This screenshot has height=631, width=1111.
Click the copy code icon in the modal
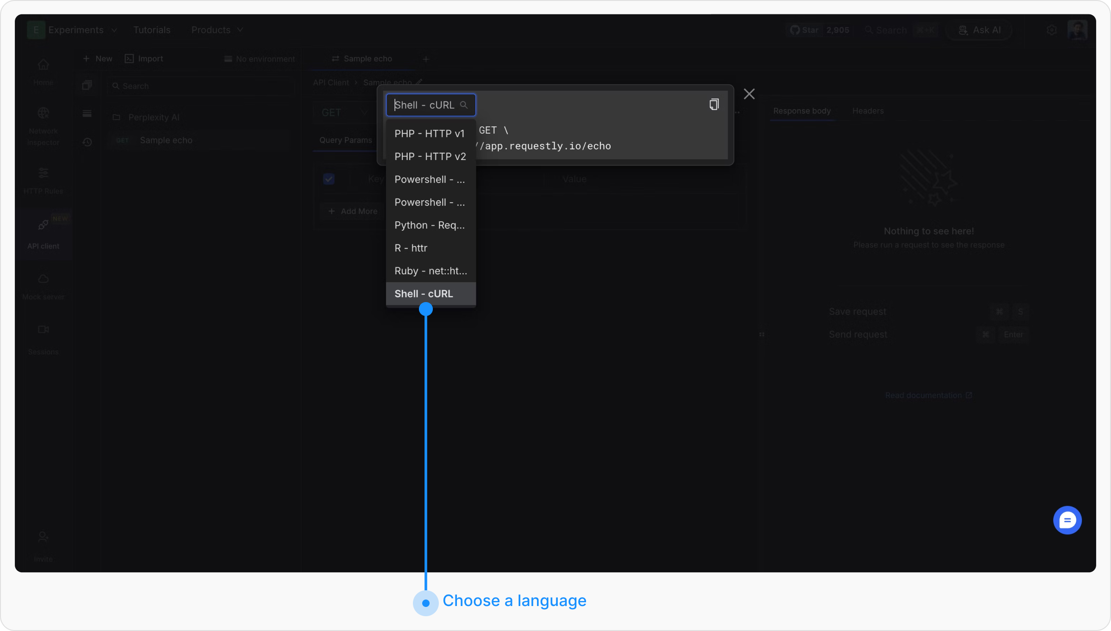pyautogui.click(x=714, y=105)
